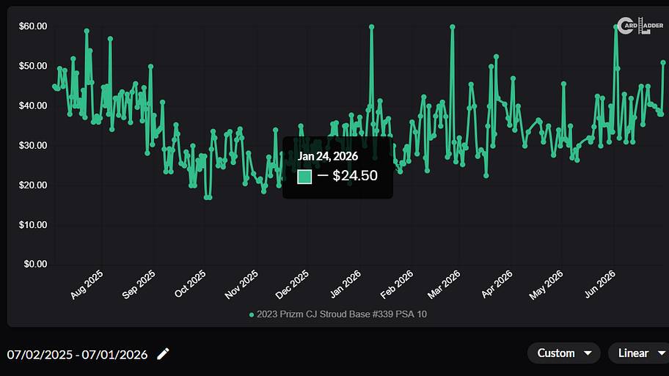Click the last data point near $51
The width and height of the screenshot is (669, 376).
click(663, 63)
